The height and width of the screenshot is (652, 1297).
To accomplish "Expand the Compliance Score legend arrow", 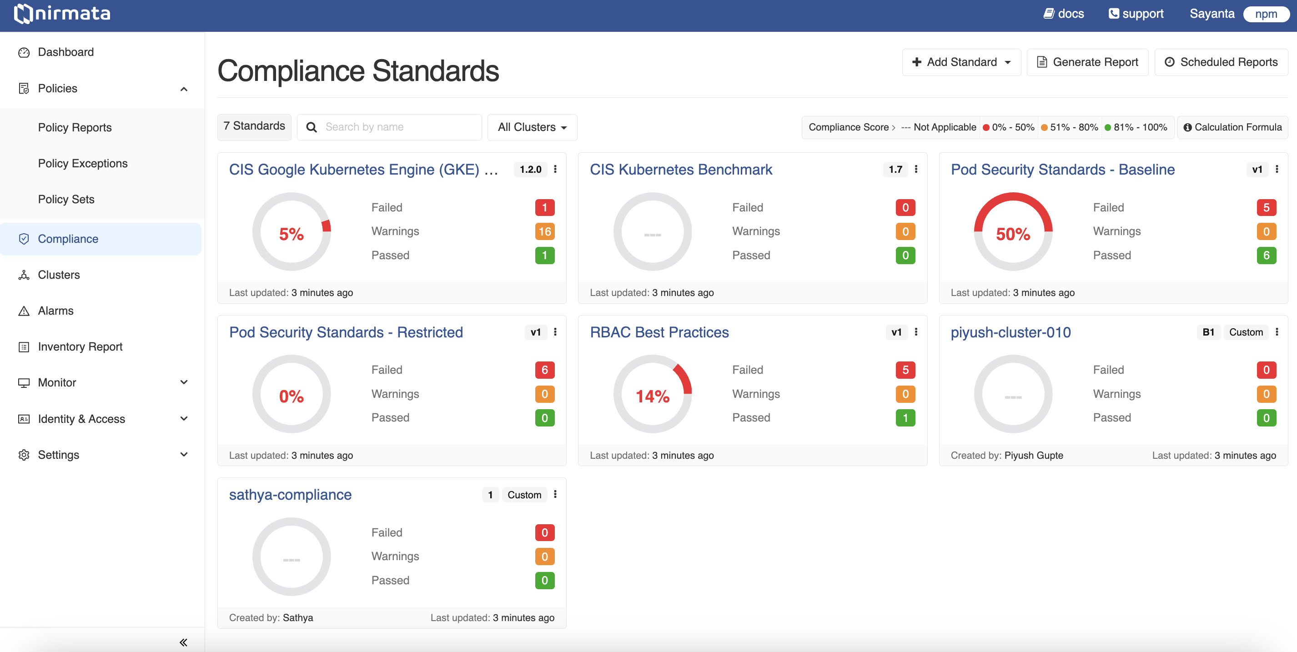I will (893, 127).
